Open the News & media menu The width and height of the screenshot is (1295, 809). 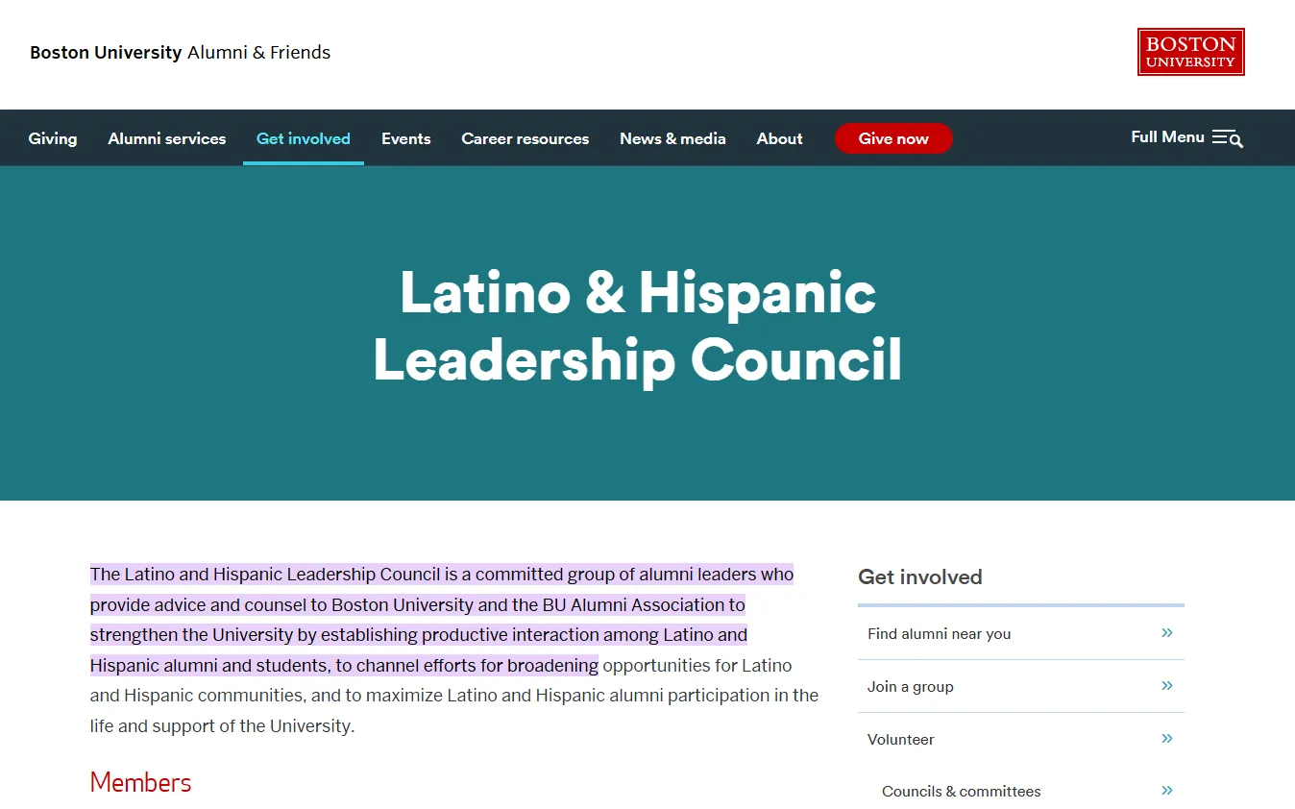coord(672,138)
